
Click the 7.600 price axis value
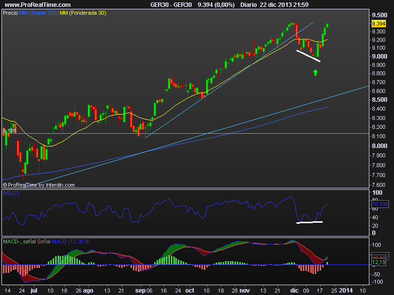click(379, 185)
